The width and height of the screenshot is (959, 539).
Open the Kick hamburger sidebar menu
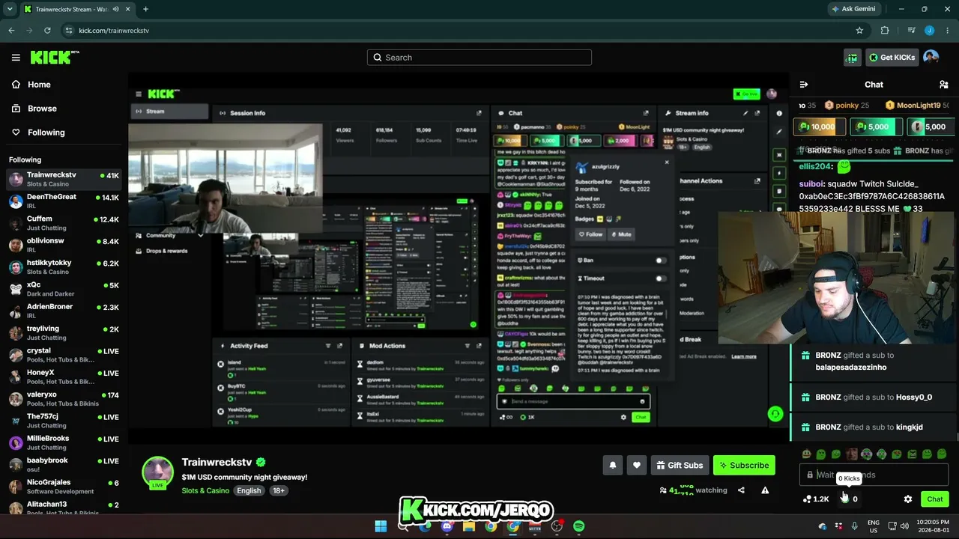click(16, 58)
